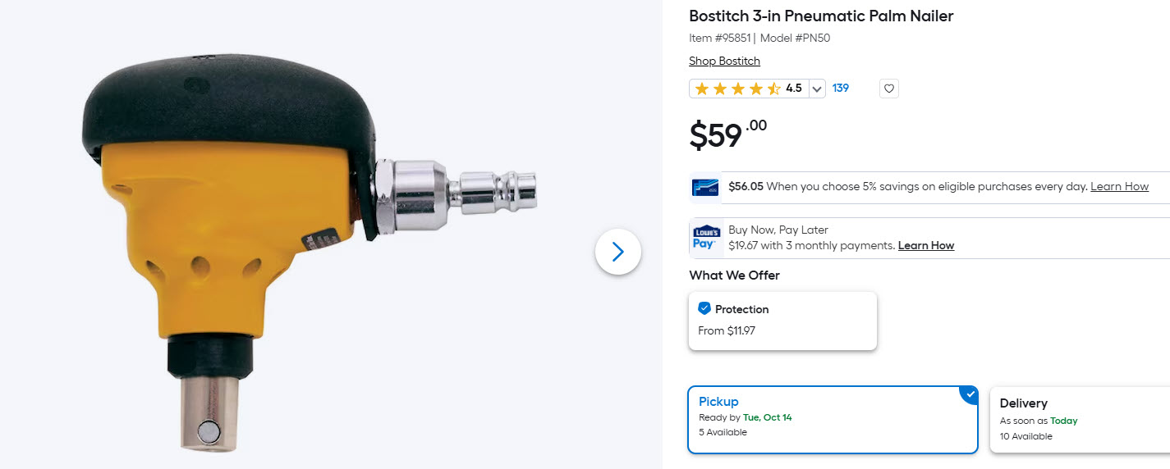
Task: Click the $56.05 savings price
Action: tap(746, 187)
